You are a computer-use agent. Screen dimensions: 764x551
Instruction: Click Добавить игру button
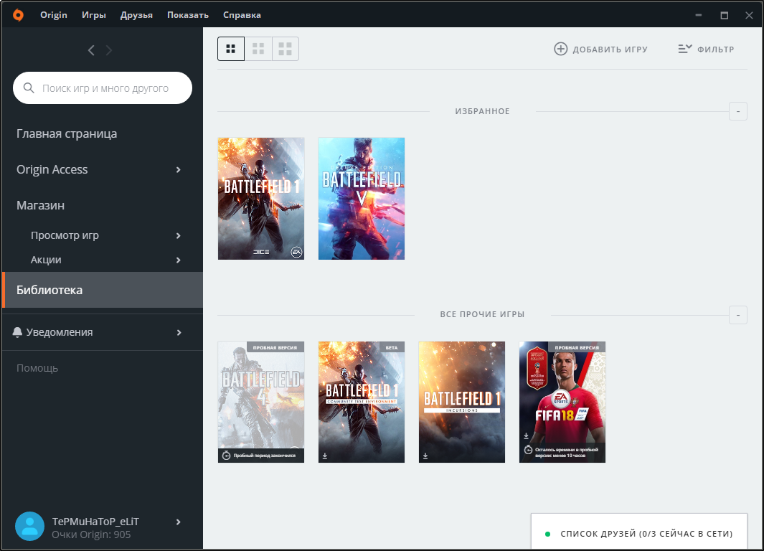(x=600, y=50)
